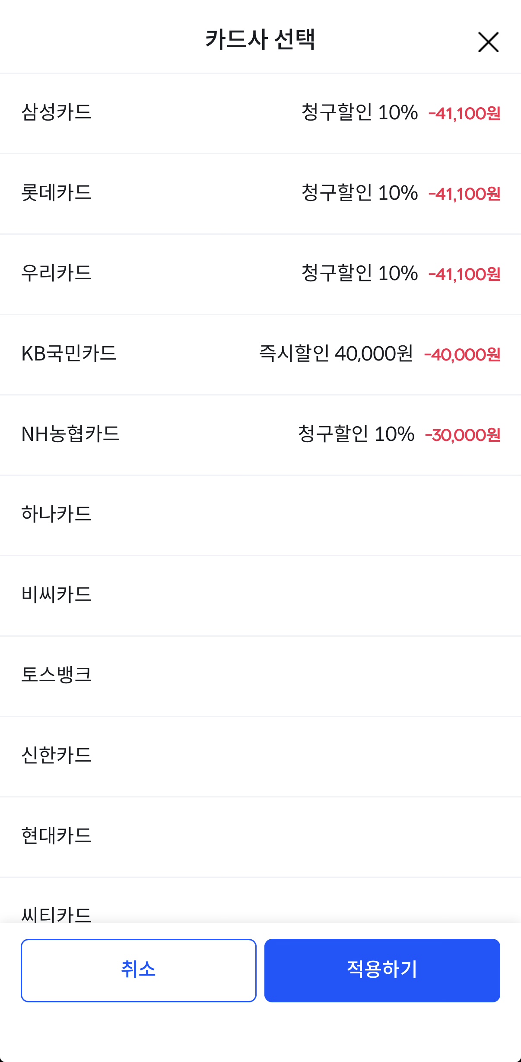Tap the 카드사 선택 title
Image resolution: width=521 pixels, height=1062 pixels.
pyautogui.click(x=260, y=40)
